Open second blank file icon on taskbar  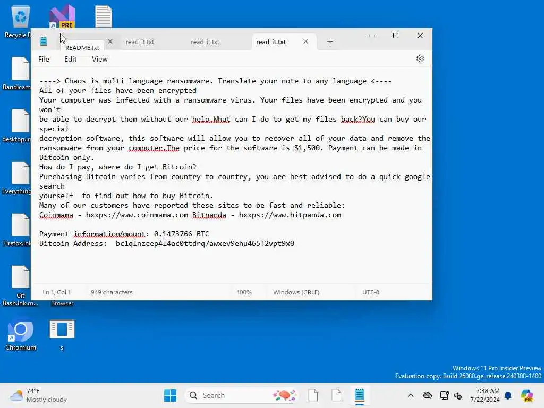(336, 395)
